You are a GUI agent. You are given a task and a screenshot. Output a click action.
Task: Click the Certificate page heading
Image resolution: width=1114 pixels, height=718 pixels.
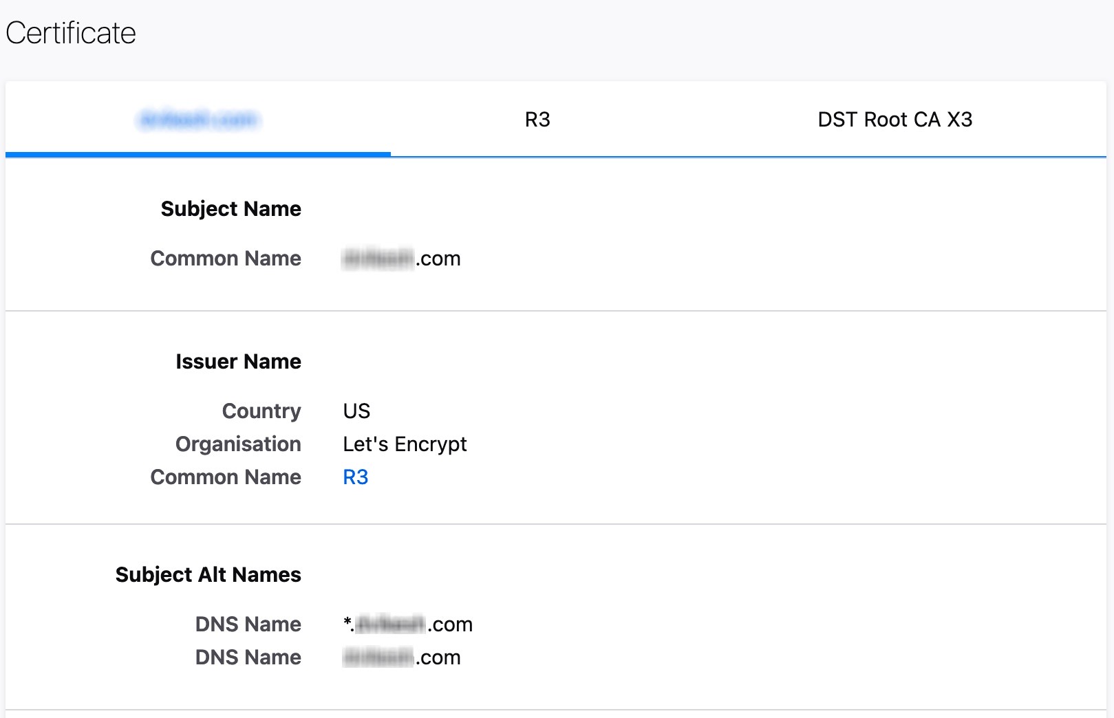click(71, 33)
